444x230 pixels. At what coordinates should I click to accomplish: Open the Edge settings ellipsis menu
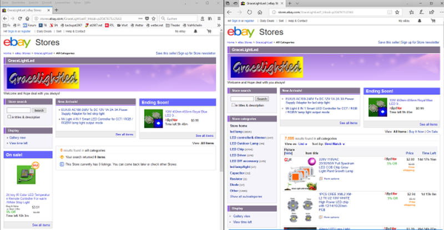pyautogui.click(x=441, y=12)
